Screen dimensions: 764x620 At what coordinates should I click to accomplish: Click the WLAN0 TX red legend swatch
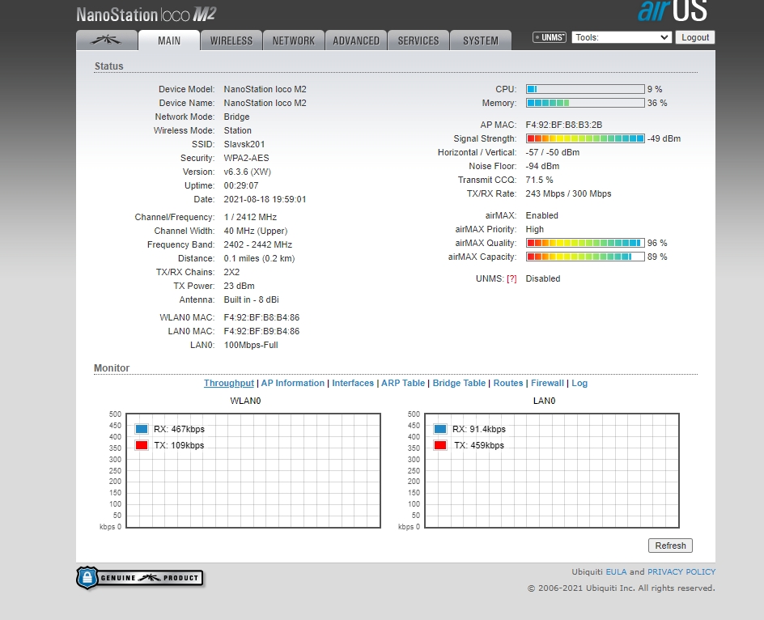pos(142,445)
